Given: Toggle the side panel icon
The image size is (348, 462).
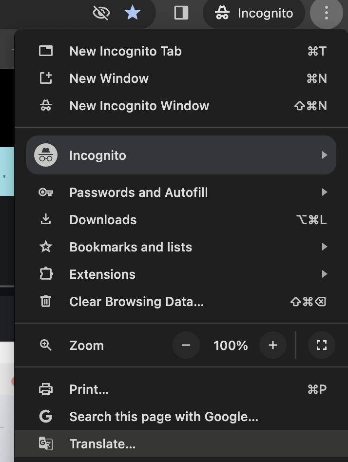Looking at the screenshot, I should pos(181,13).
